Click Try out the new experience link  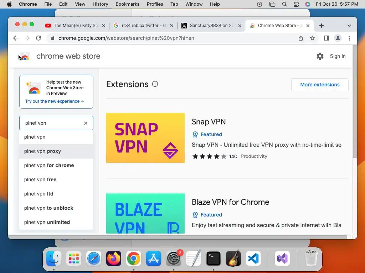(55, 101)
